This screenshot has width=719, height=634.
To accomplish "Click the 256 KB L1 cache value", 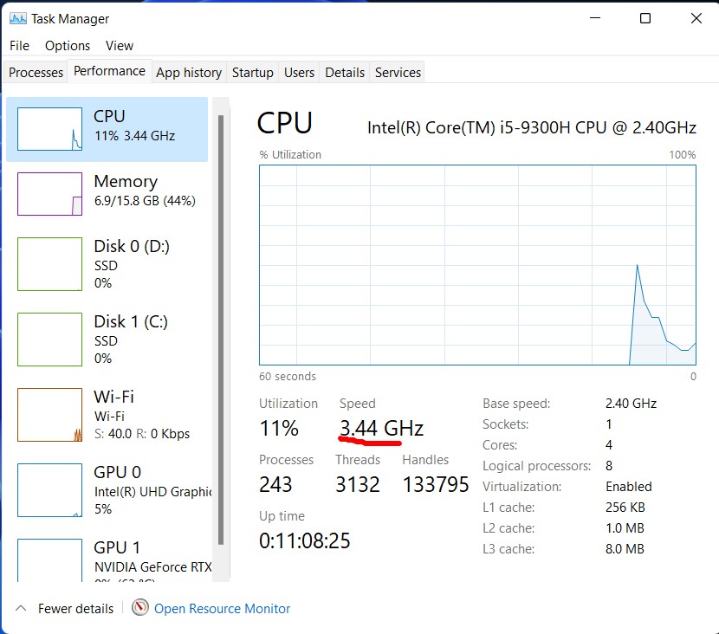I will (x=625, y=508).
